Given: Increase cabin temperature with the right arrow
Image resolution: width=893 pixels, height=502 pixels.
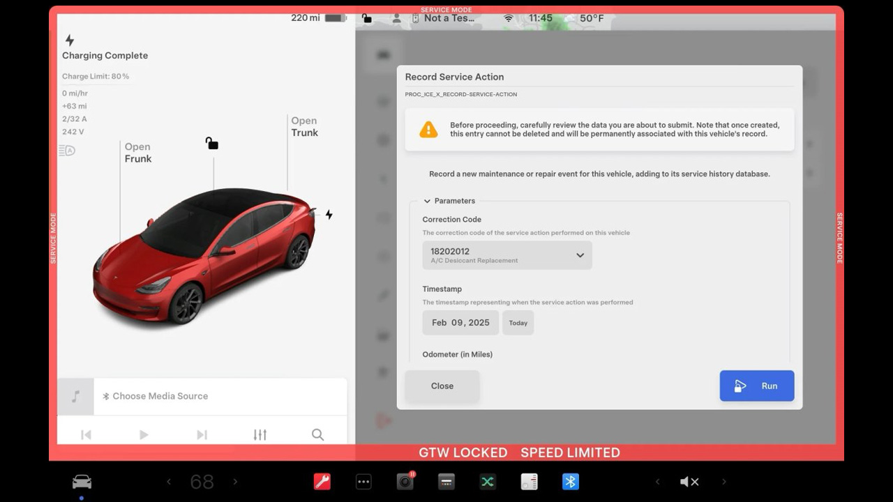Looking at the screenshot, I should [235, 482].
